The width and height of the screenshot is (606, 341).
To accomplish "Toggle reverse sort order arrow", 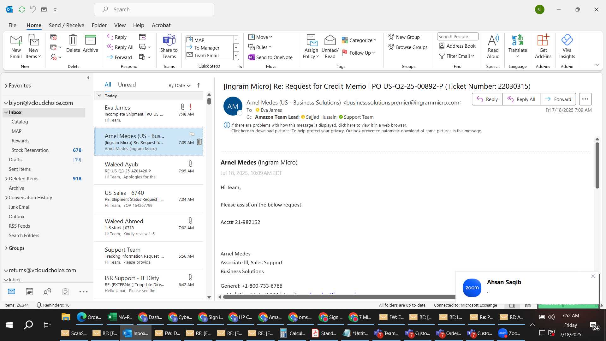I will [199, 85].
